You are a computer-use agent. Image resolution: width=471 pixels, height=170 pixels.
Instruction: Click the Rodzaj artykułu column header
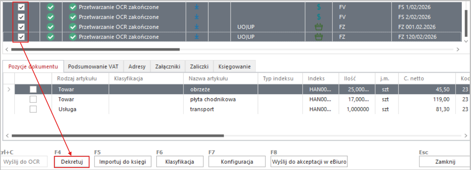click(x=80, y=78)
